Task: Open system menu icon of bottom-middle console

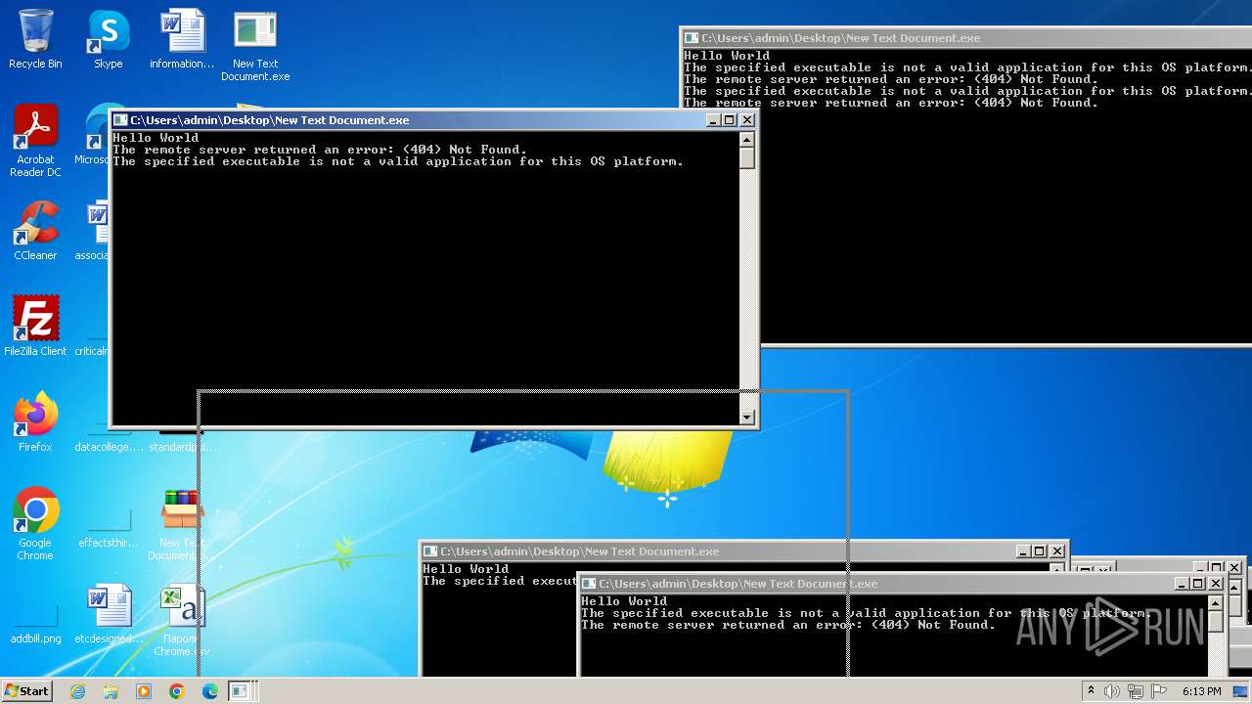Action: [x=429, y=551]
